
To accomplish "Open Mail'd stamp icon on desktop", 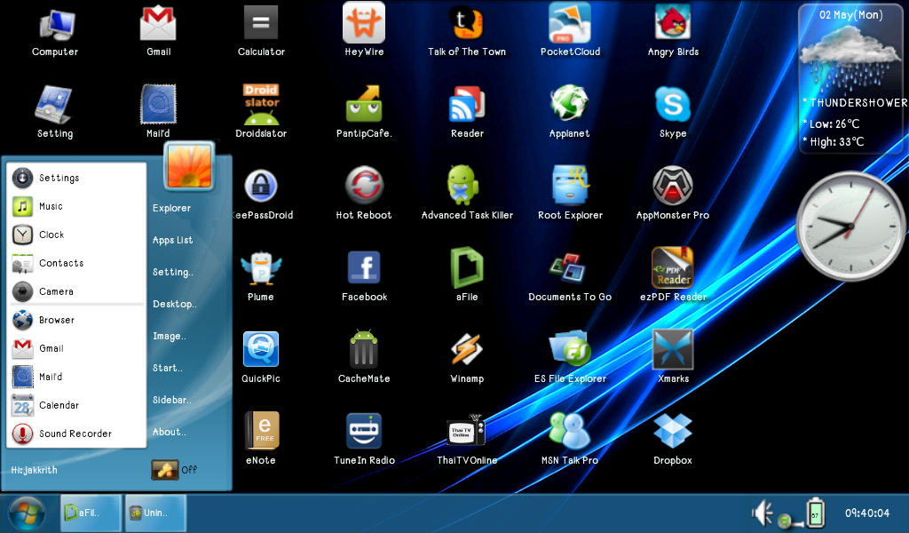I will point(158,105).
